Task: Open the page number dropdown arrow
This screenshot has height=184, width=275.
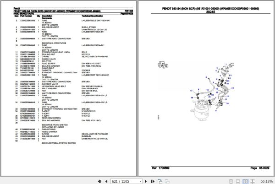Action: pos(140,181)
